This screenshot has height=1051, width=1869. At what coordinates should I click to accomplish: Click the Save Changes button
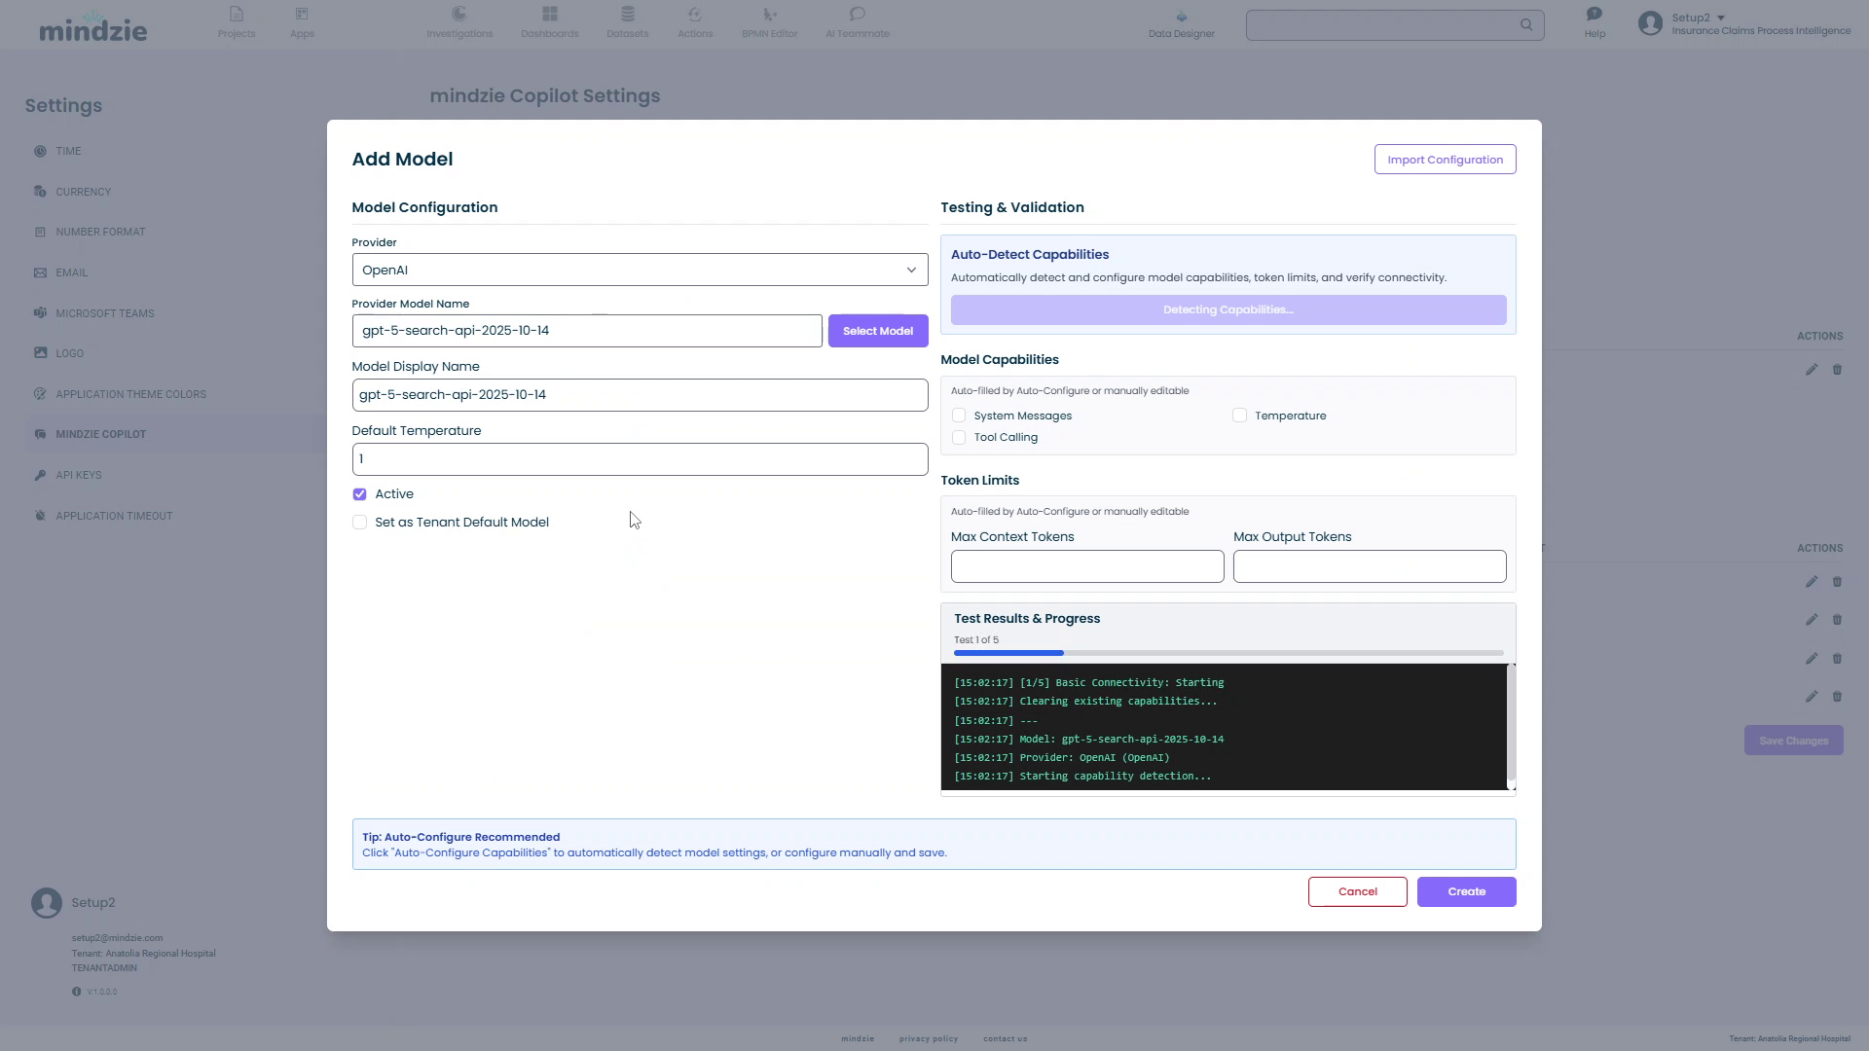click(x=1793, y=742)
